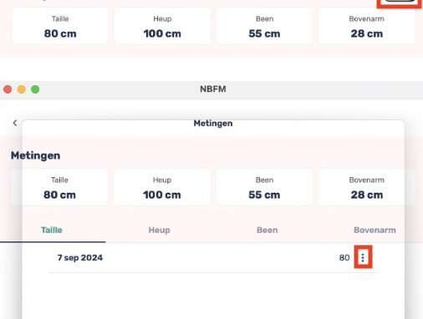
Task: Close the NBFM window with the red button
Action: click(x=8, y=89)
